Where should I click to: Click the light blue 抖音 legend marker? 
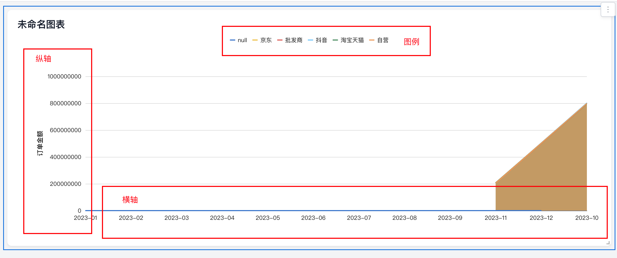click(x=310, y=40)
